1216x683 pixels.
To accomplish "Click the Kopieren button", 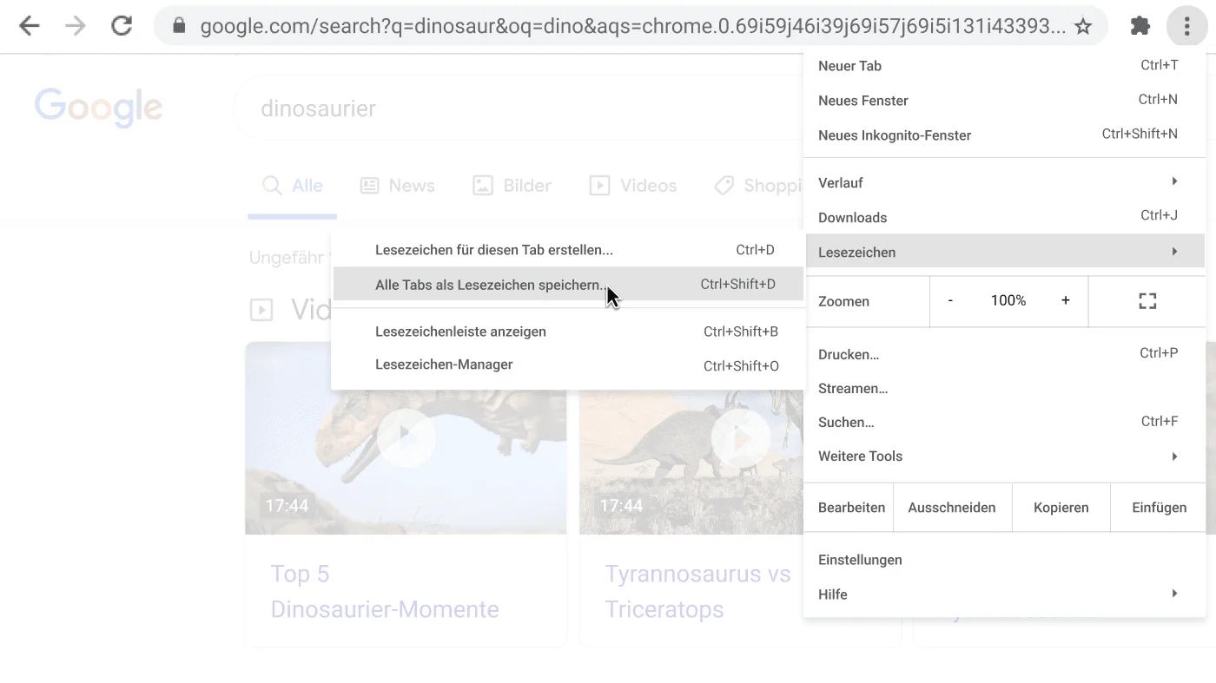I will coord(1061,507).
